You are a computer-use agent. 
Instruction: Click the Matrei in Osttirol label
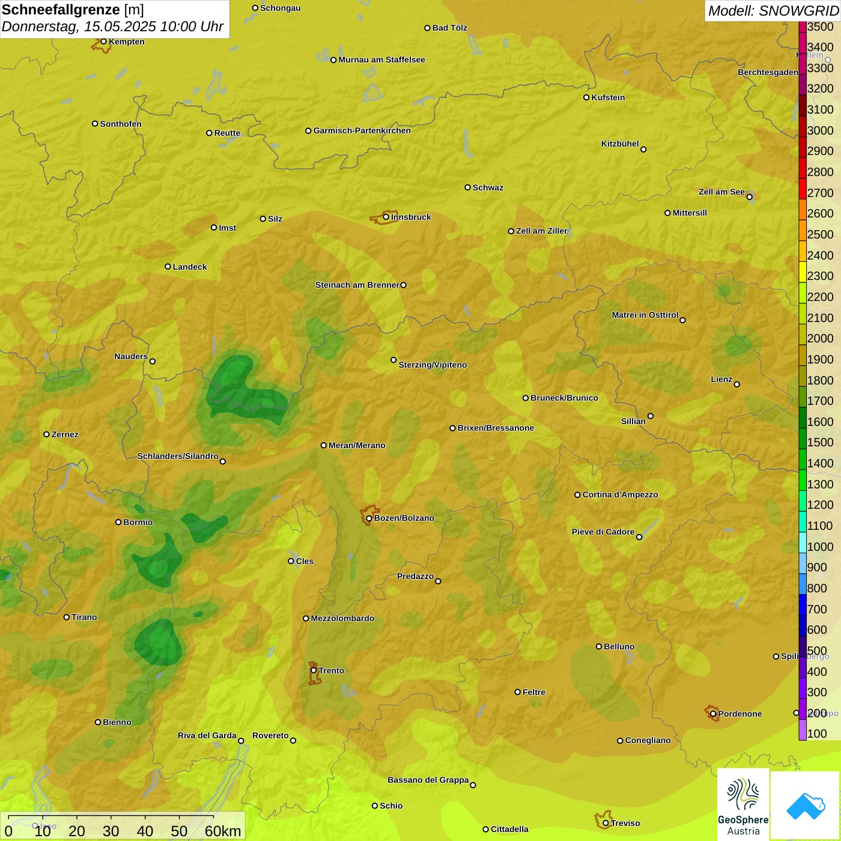pyautogui.click(x=645, y=315)
